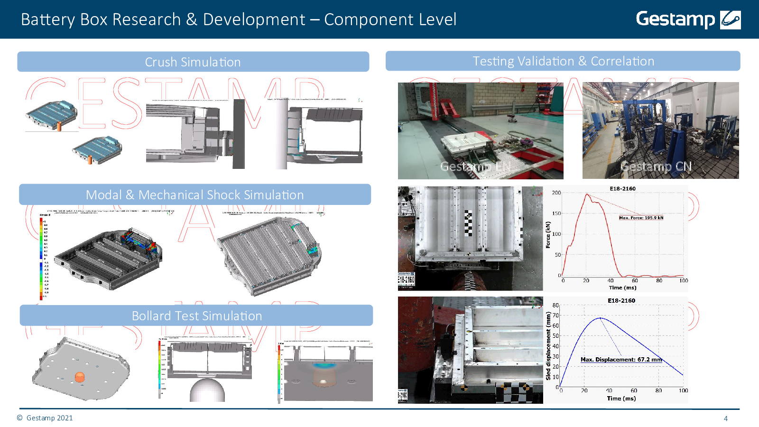The width and height of the screenshot is (759, 427).
Task: Open the angled crush test photo with red machine
Action: pos(470,350)
